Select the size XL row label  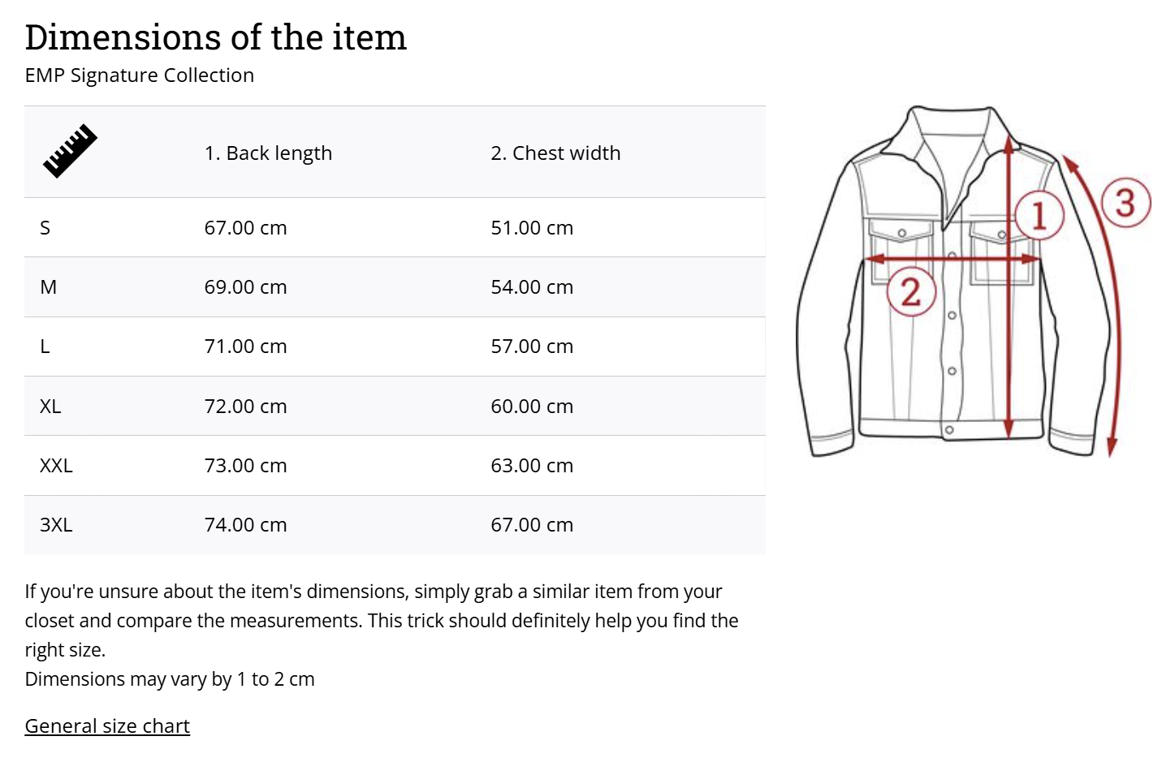click(x=50, y=407)
